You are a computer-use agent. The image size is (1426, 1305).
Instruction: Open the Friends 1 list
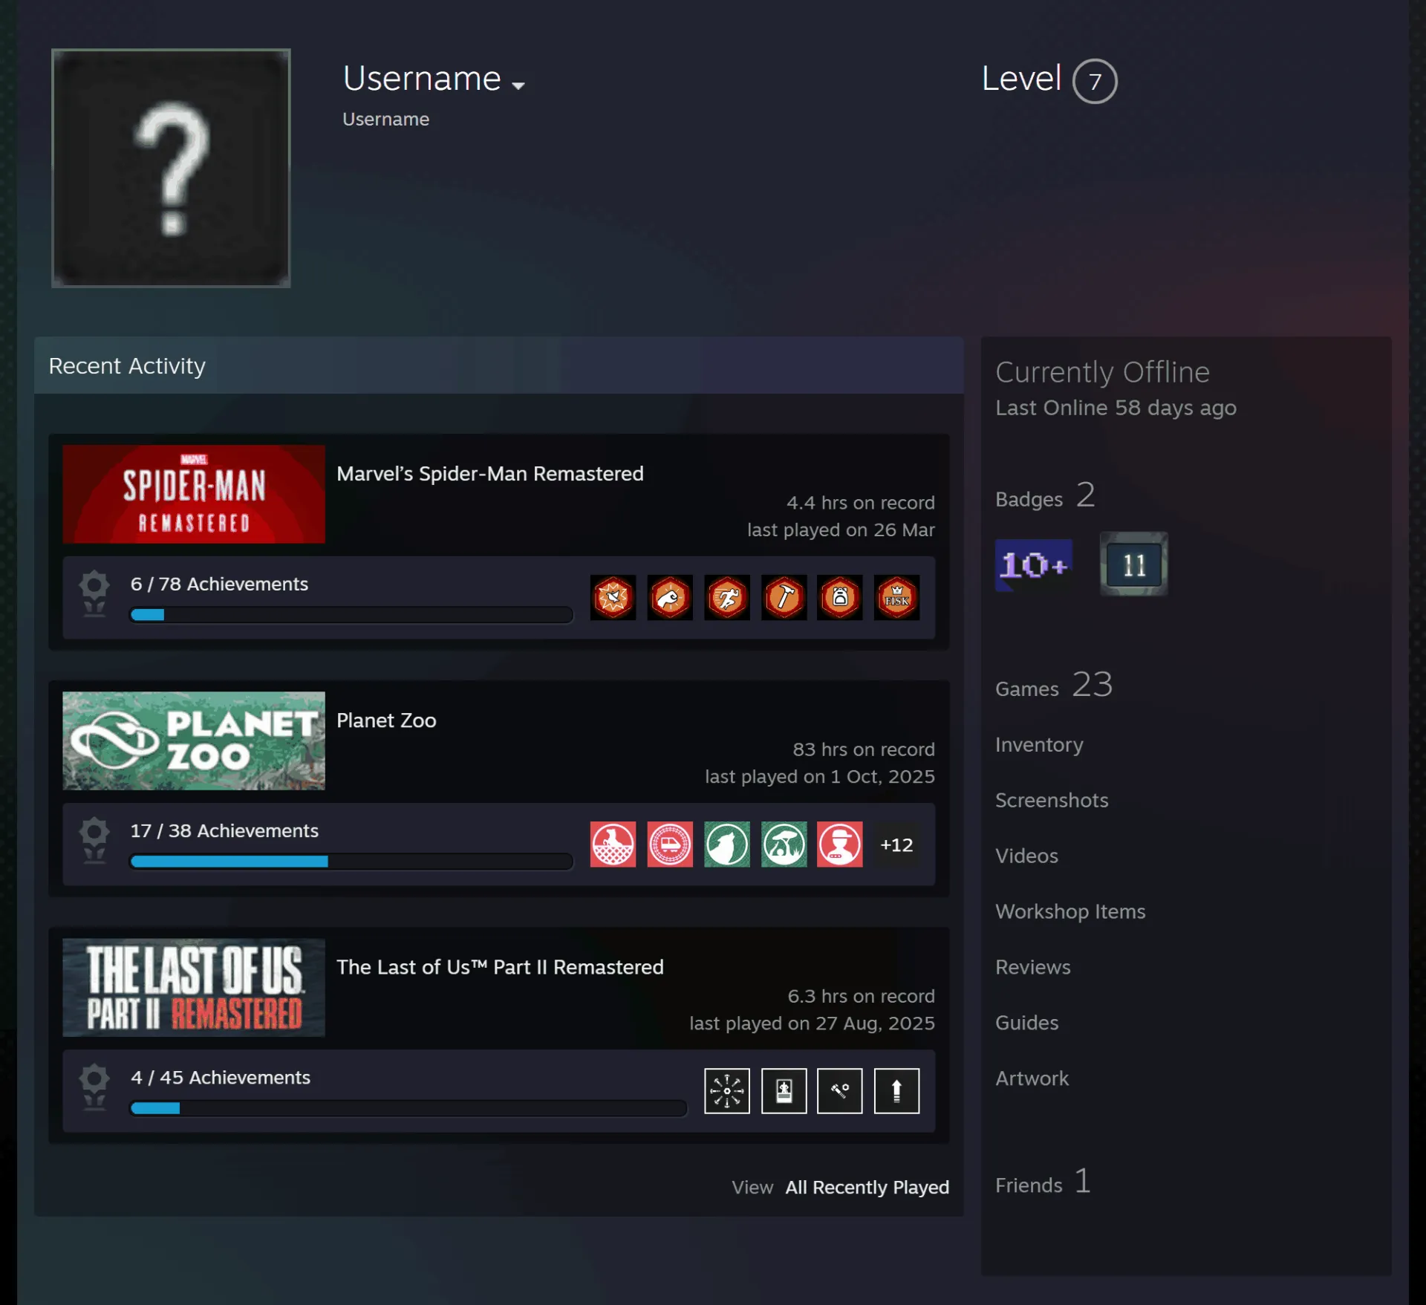coord(1043,1182)
